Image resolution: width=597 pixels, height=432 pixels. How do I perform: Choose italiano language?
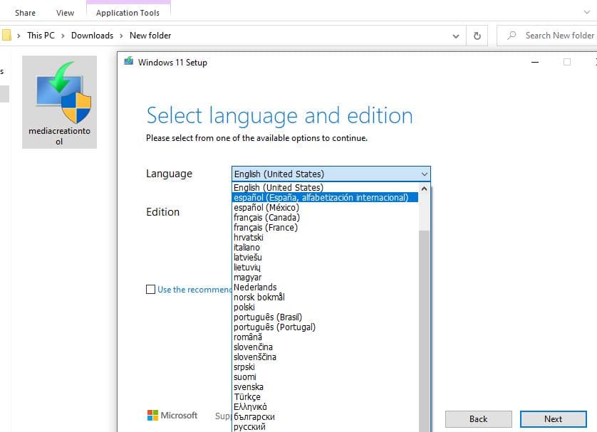(x=325, y=247)
